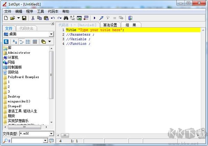Click the Title line in code editor
208x146 pixels.
(133, 30)
